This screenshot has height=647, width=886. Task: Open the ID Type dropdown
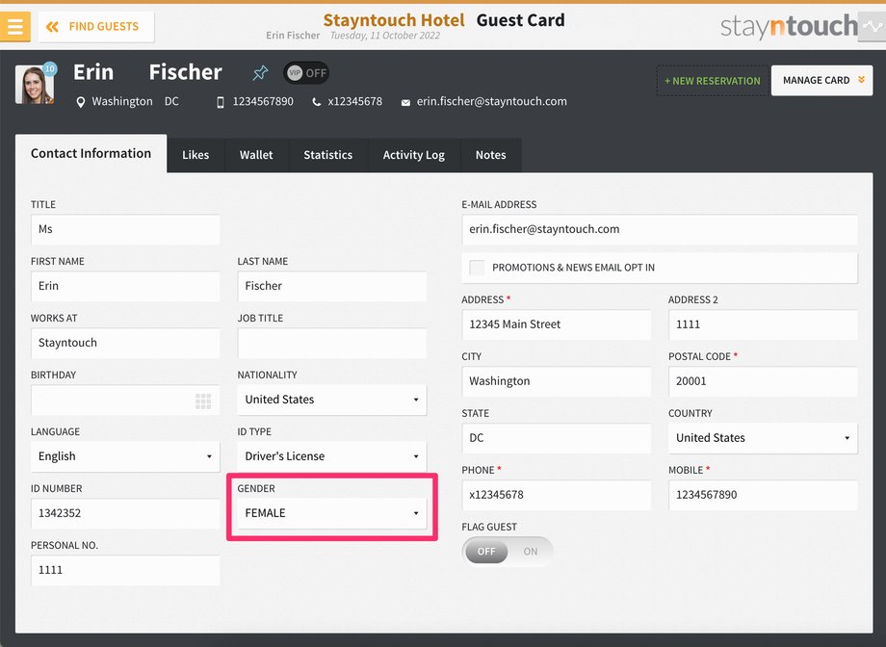pyautogui.click(x=331, y=456)
